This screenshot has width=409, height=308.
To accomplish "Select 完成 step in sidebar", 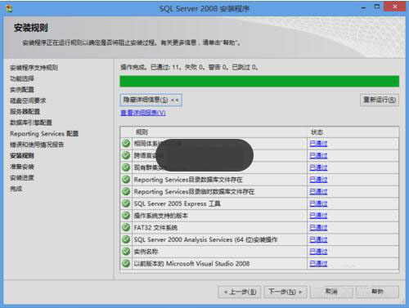I will pyautogui.click(x=16, y=189).
